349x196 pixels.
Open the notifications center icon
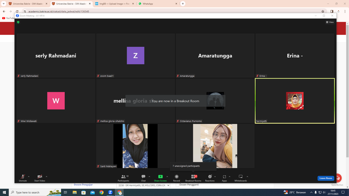[x=343, y=192]
